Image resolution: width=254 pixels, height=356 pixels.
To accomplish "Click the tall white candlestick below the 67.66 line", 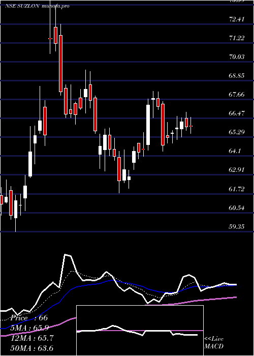I will tap(148, 125).
